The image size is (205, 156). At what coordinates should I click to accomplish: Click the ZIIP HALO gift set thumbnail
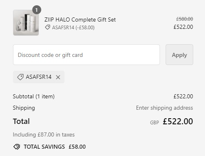tap(26, 23)
